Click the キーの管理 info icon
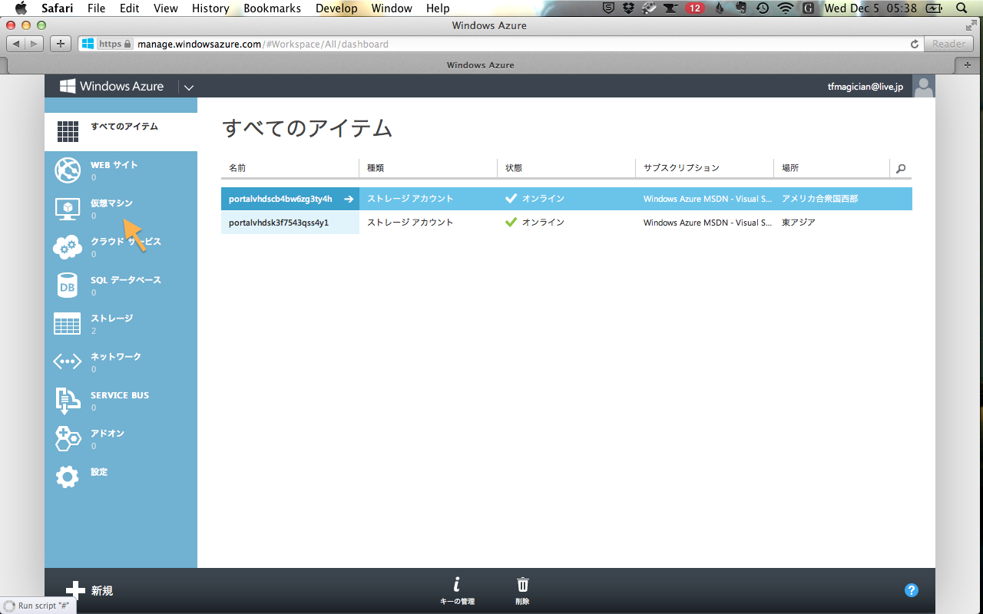 457,585
